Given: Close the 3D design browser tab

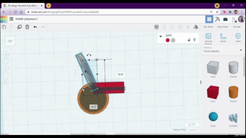Looking at the screenshot, I should [x=42, y=6].
